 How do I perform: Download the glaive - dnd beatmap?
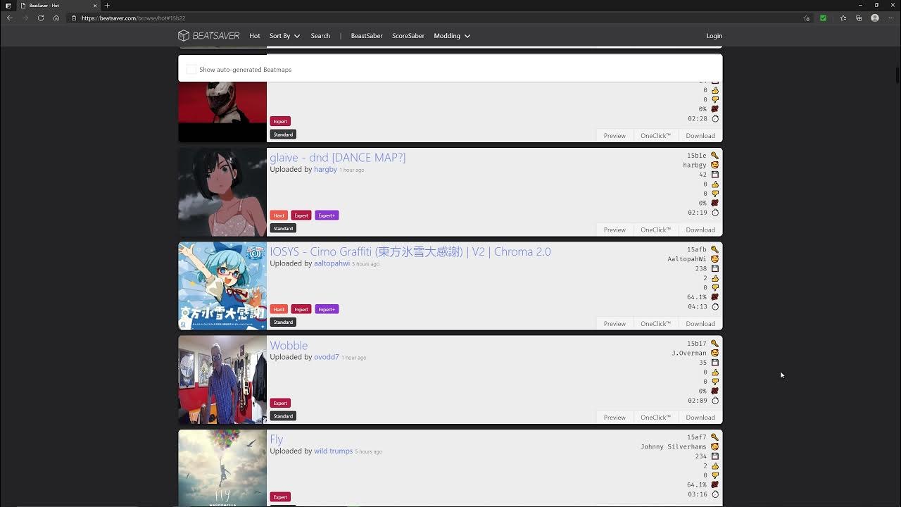point(700,230)
